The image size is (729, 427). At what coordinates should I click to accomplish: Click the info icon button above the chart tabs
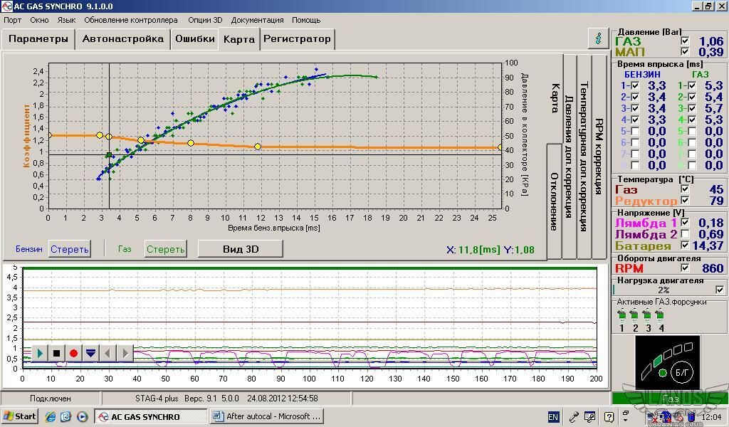click(x=599, y=38)
